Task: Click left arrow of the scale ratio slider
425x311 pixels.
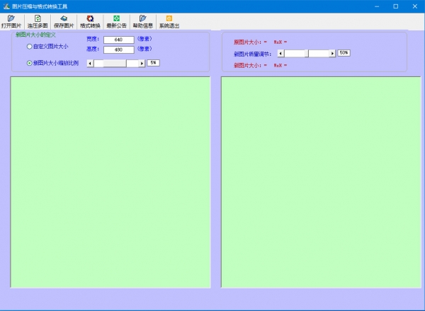Action: pyautogui.click(x=90, y=63)
